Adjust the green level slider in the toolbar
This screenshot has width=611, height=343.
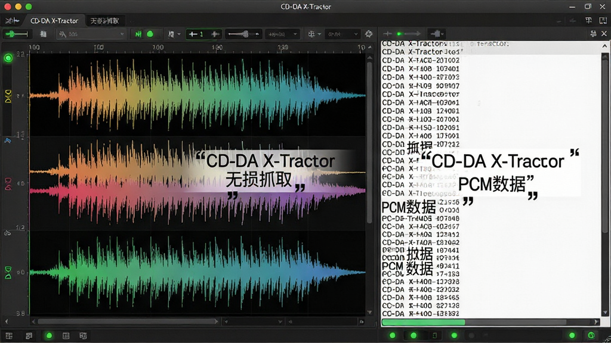click(x=16, y=34)
